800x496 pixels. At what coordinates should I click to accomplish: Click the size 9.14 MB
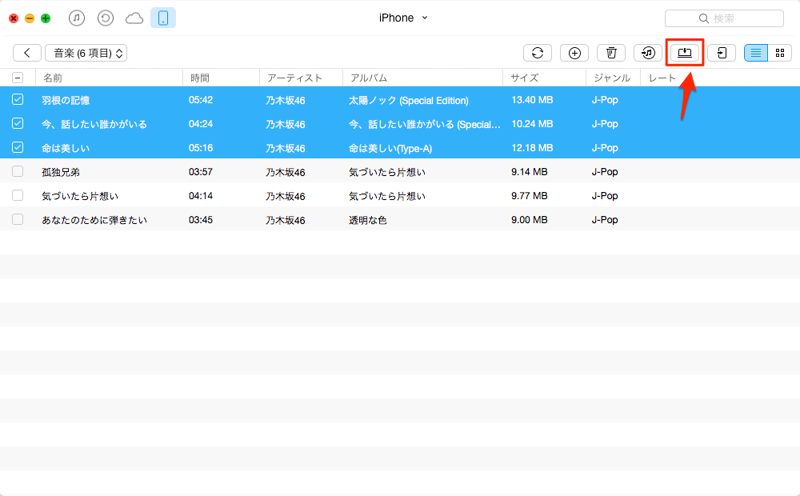point(530,172)
